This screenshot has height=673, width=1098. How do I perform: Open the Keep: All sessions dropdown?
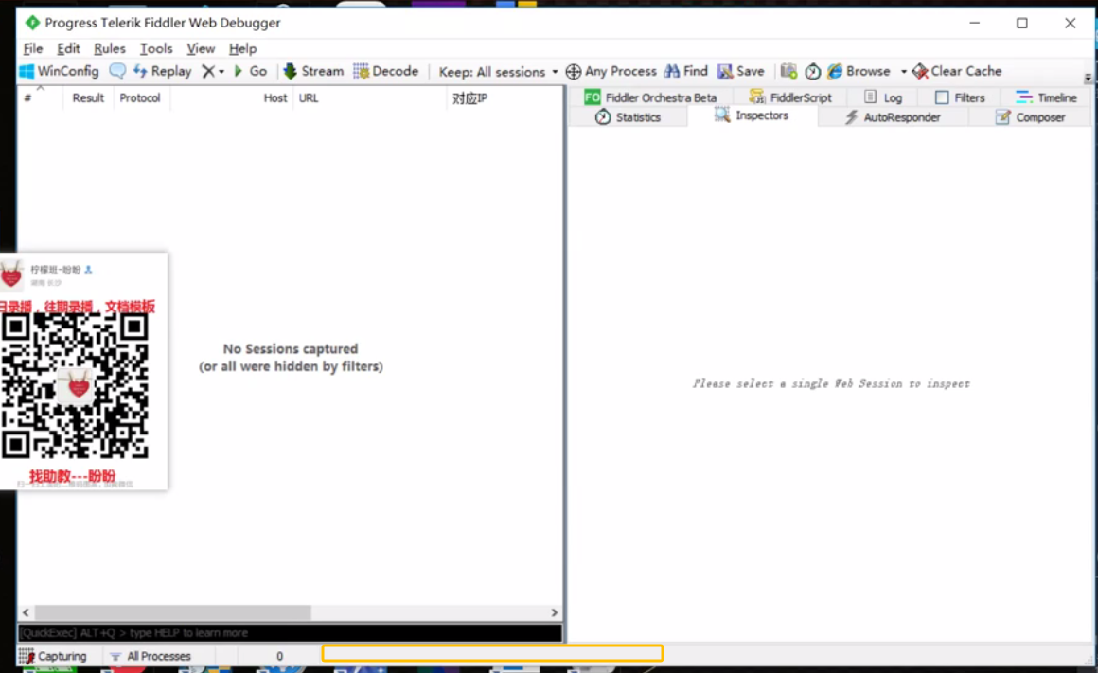pyautogui.click(x=499, y=71)
